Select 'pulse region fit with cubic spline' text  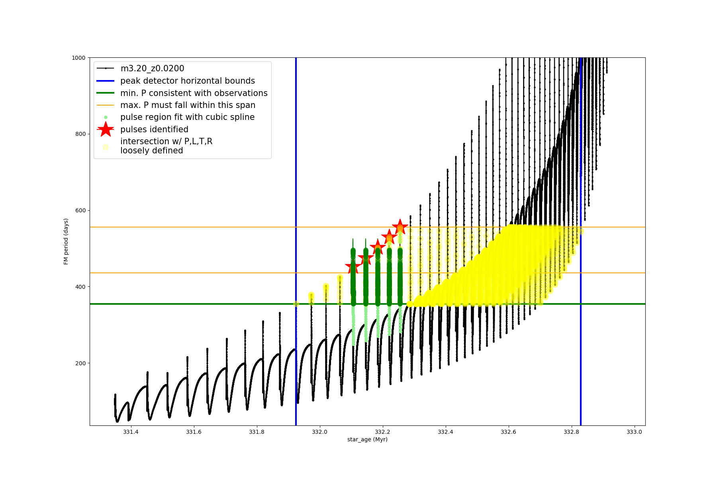coord(187,117)
